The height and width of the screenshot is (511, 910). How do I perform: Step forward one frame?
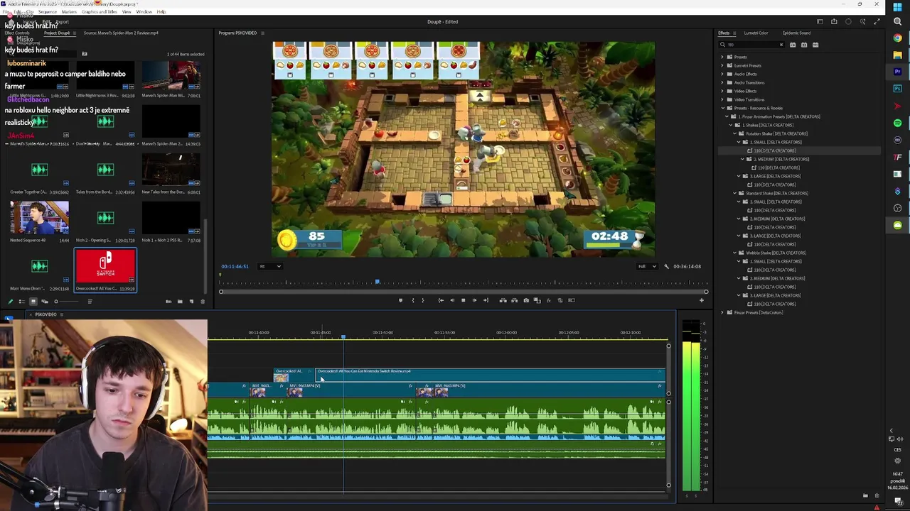click(474, 300)
